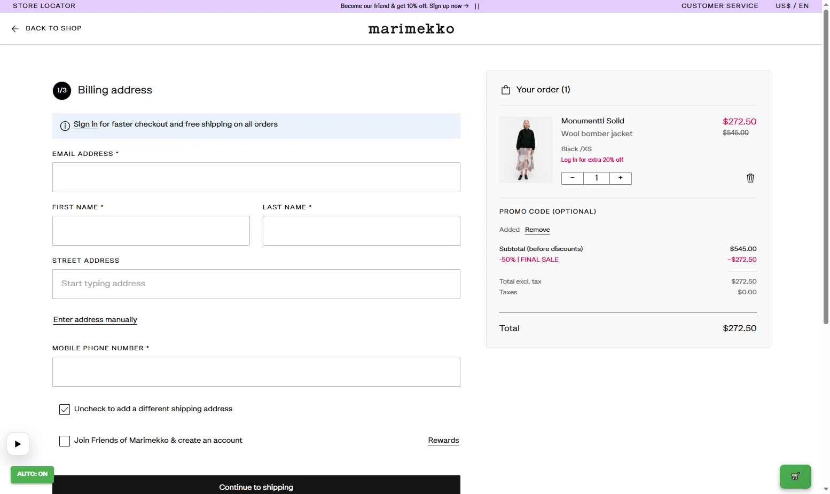The width and height of the screenshot is (830, 494).
Task: Click the Sign in link
Action: coord(85,124)
